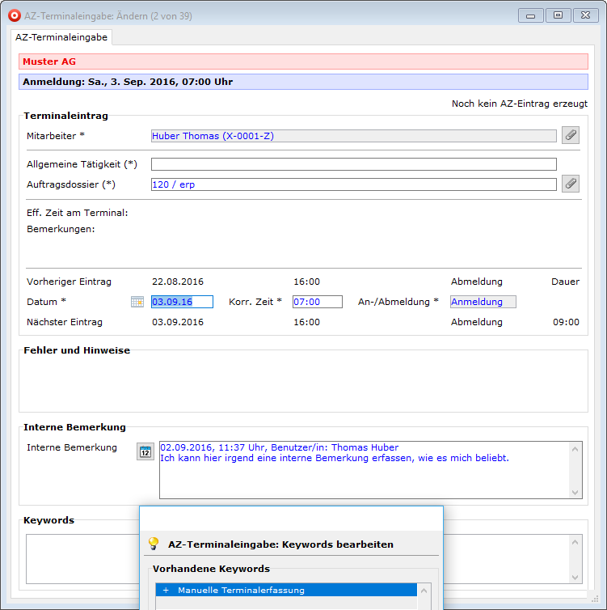Maximize the AZ-Terminaleingabe window
Image resolution: width=607 pixels, height=610 pixels.
tap(558, 15)
